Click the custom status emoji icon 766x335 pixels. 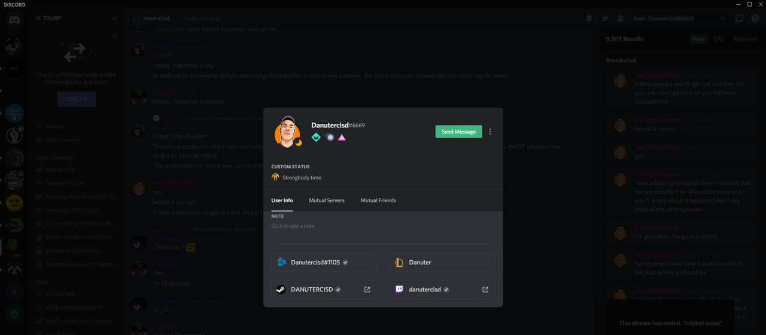point(275,178)
